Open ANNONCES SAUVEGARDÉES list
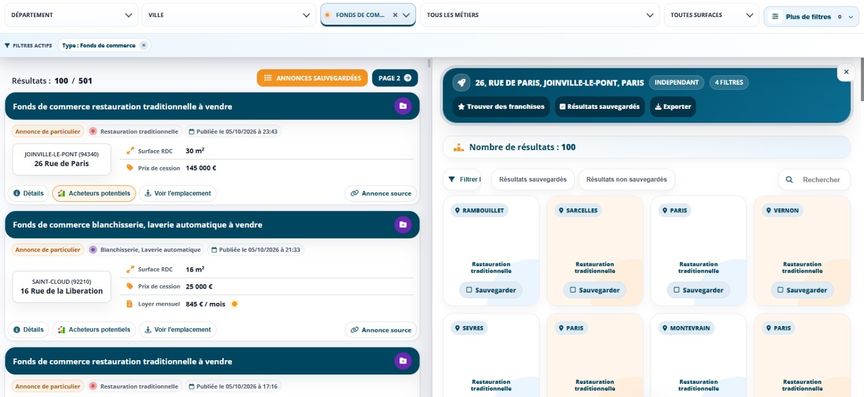The width and height of the screenshot is (864, 397). [x=312, y=78]
